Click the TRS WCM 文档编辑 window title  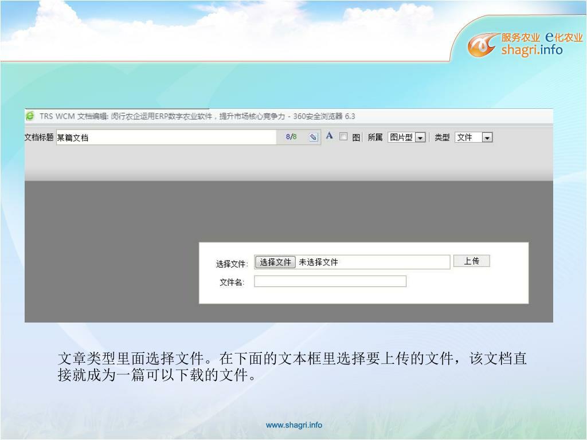[197, 116]
